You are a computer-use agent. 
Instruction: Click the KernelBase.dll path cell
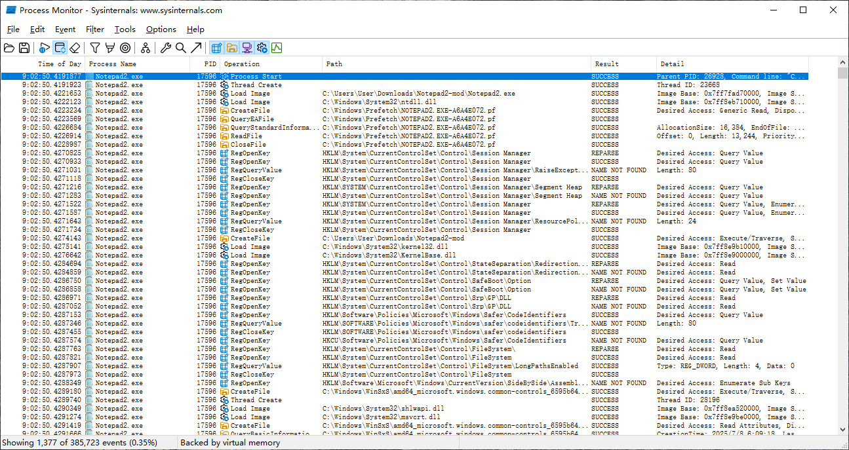(x=389, y=255)
